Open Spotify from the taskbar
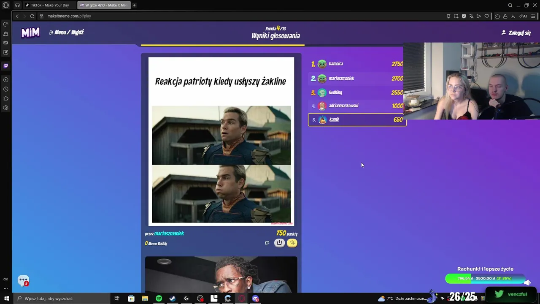The image size is (540, 304). point(159,299)
